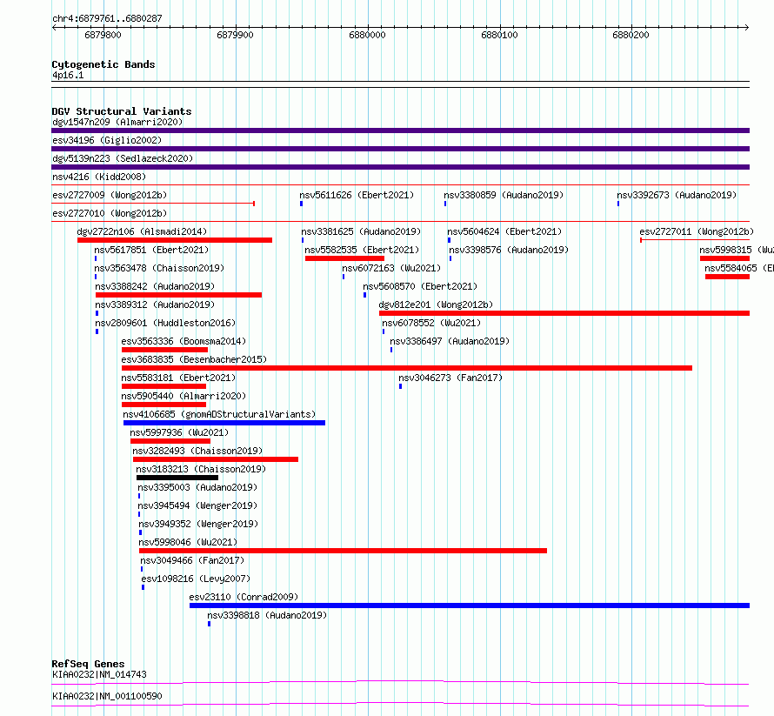Click the nsv3949352 (Wenger2019) label
Screen dimensions: 774x716
click(x=198, y=524)
